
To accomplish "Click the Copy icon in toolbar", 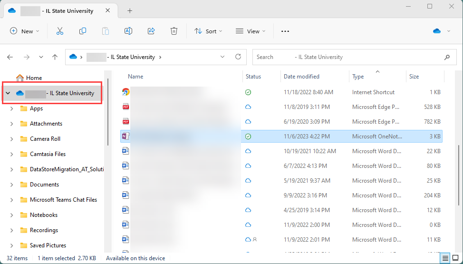I will click(x=83, y=31).
